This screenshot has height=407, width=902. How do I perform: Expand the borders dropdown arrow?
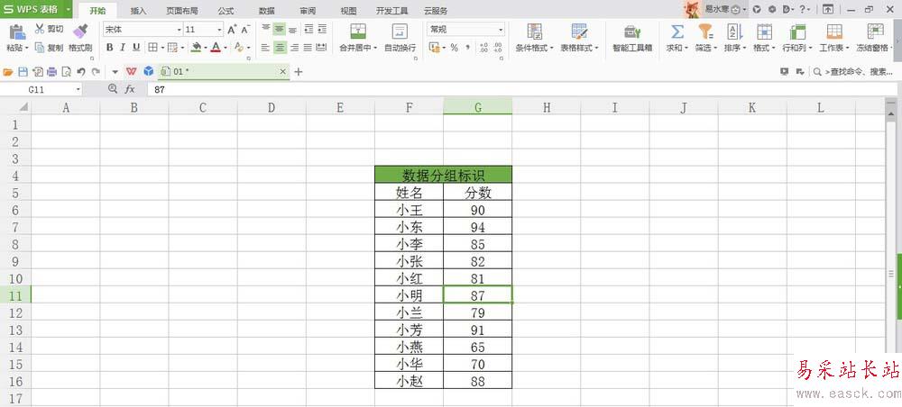pyautogui.click(x=162, y=49)
